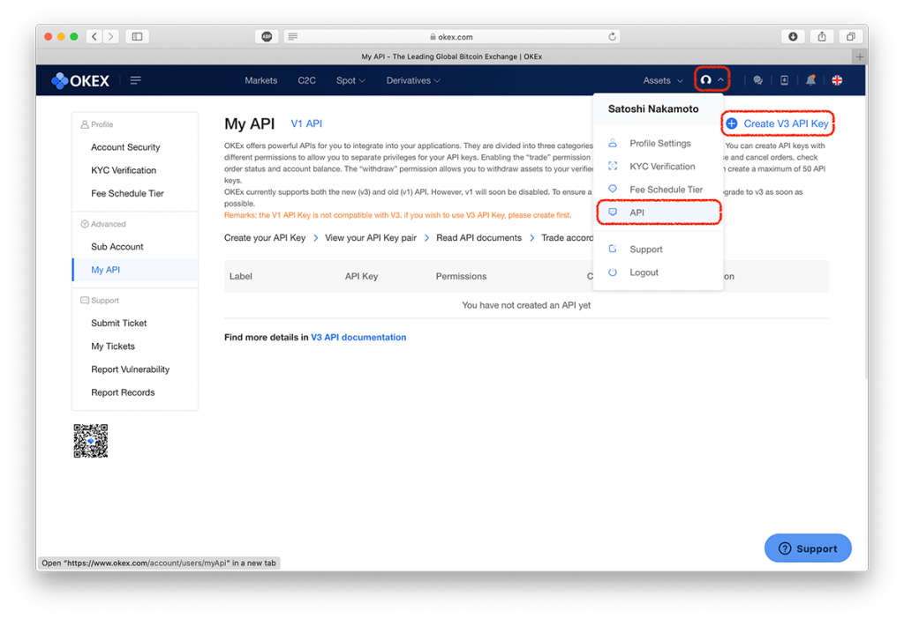
Task: Change language via UK flag icon
Action: 837,80
